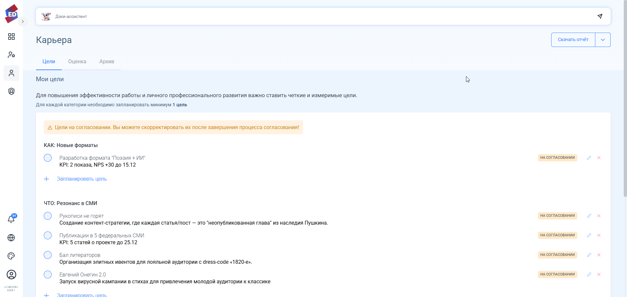Expand the download report dropdown arrow
Screen dimensions: 627x297
click(x=603, y=40)
